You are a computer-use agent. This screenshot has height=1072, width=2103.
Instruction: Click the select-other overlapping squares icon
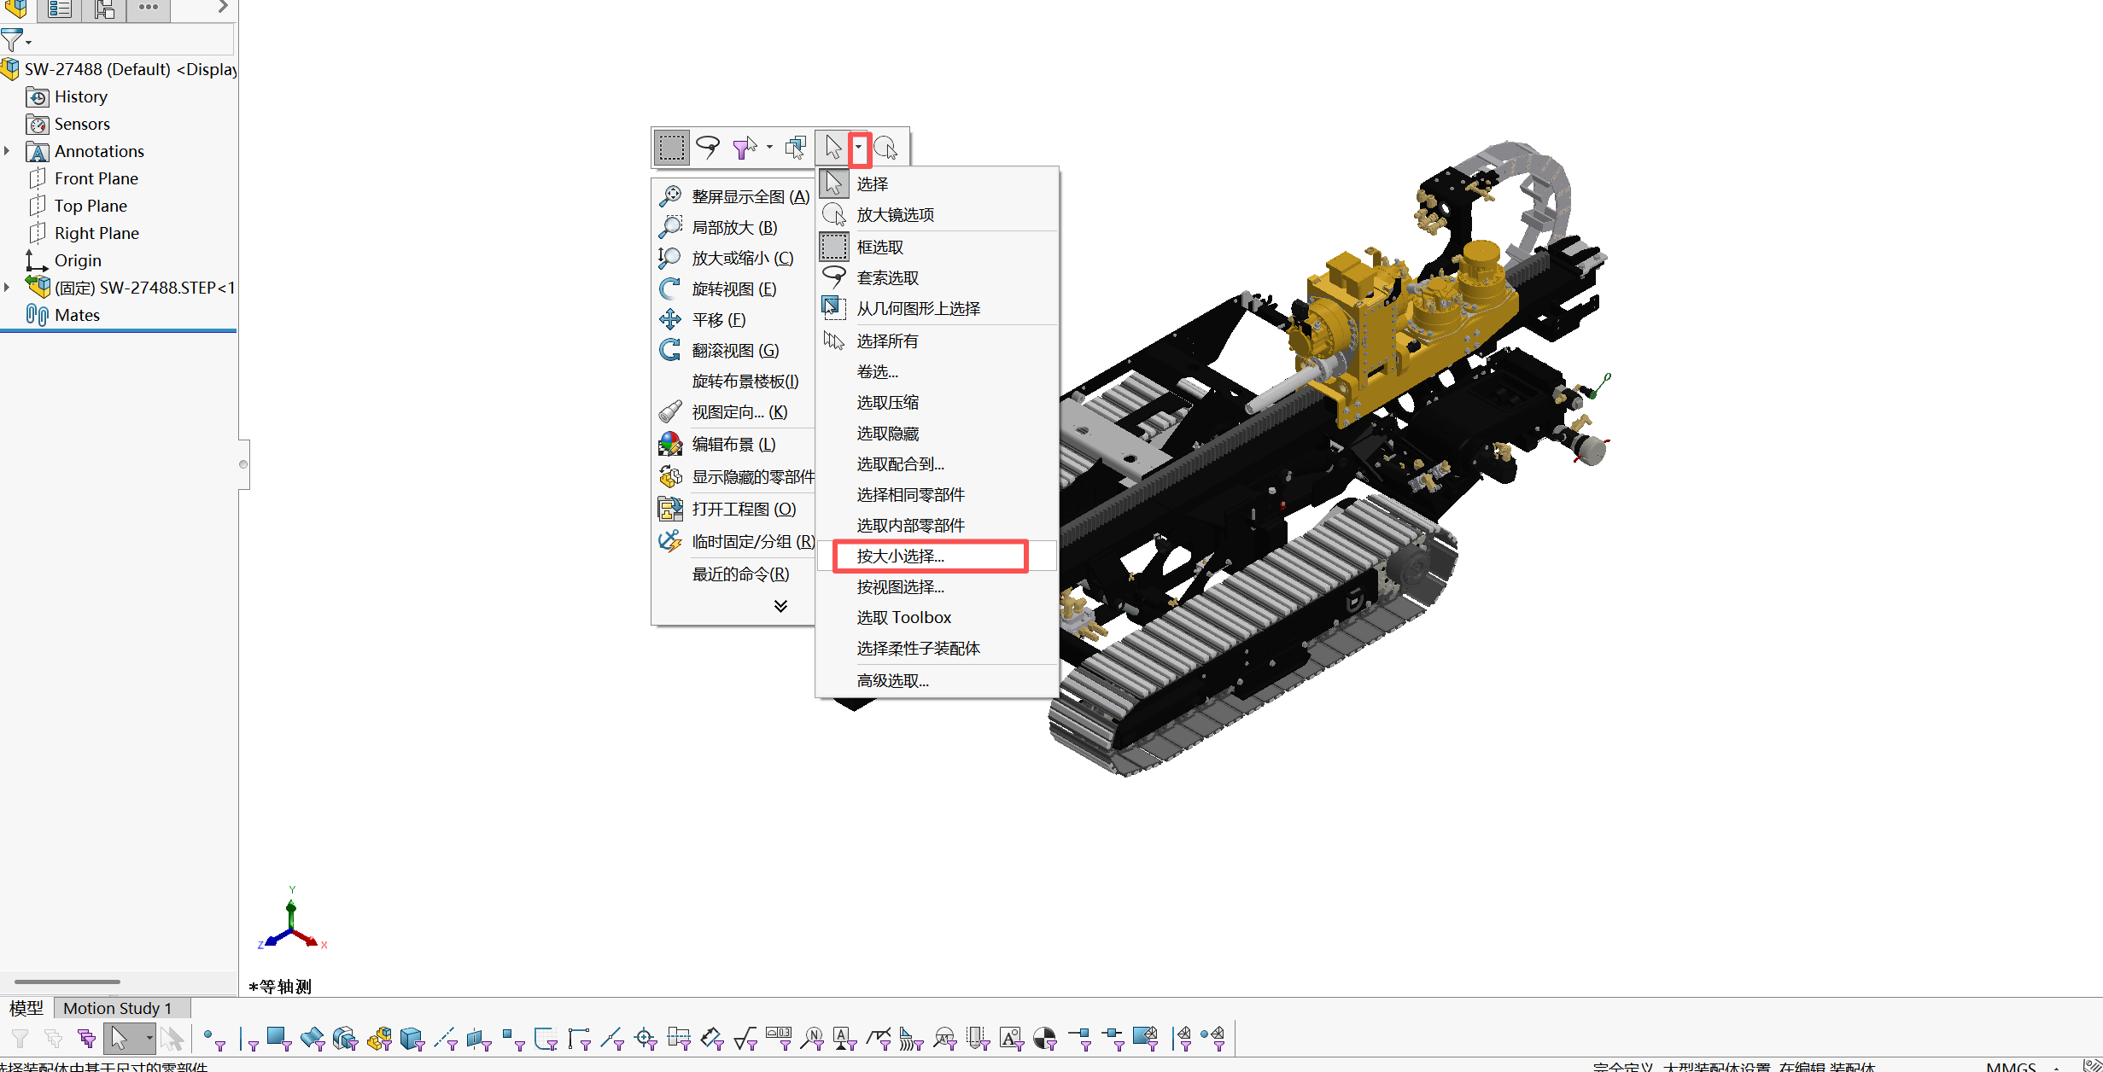point(796,148)
